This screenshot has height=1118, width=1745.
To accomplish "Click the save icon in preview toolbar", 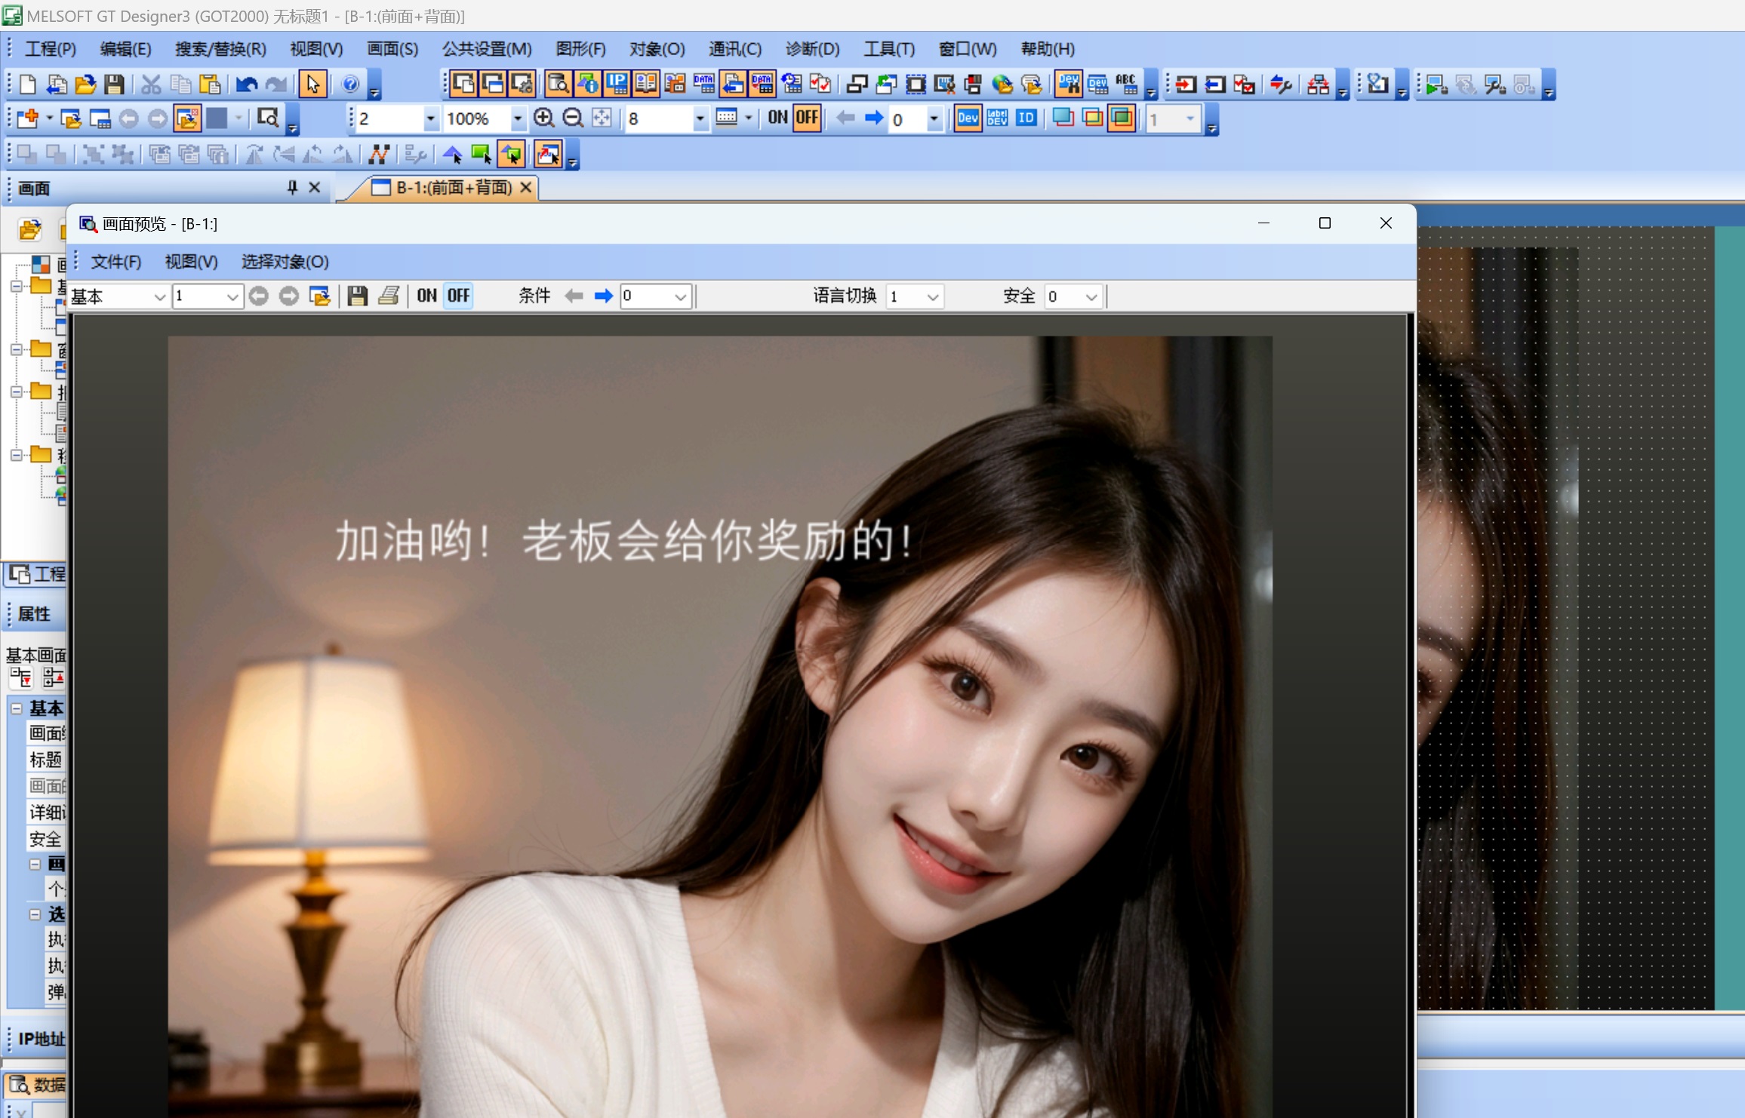I will [x=358, y=296].
